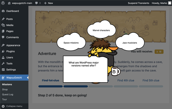Click the 'You will receive:' label
Image resolution: width=172 pixels, height=109 pixels.
(142, 51)
